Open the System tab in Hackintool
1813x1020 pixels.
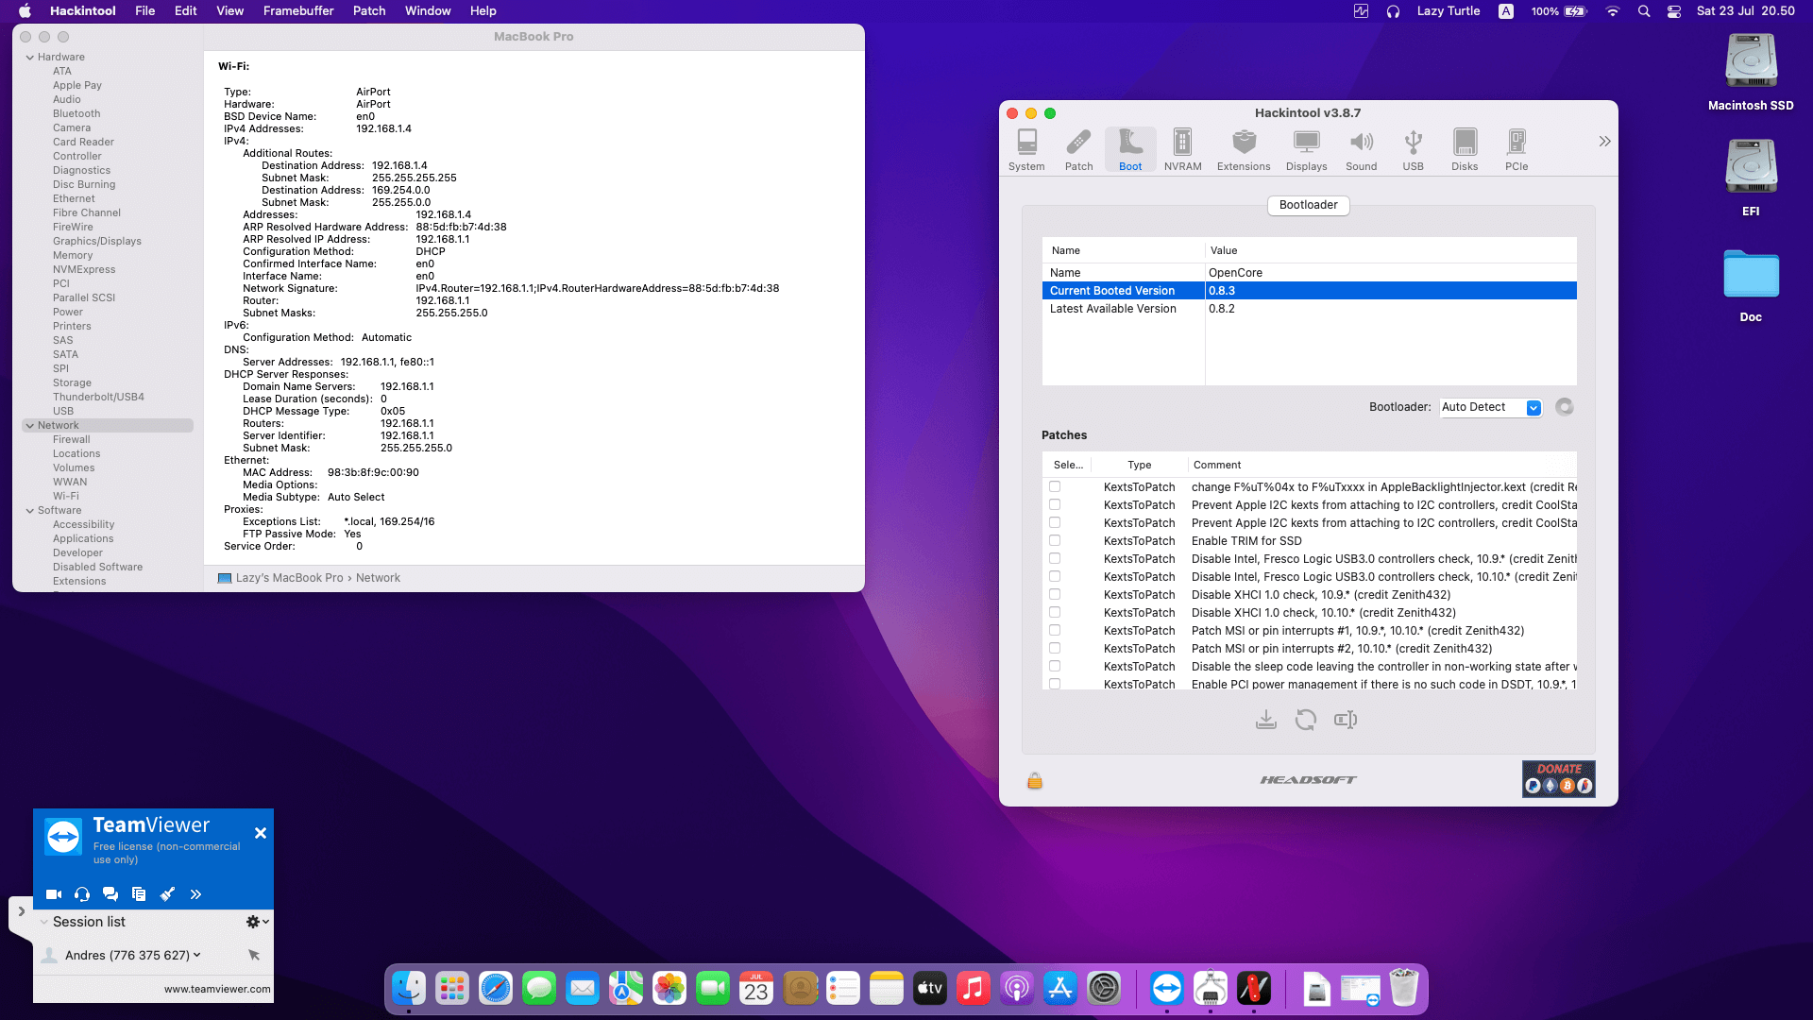click(x=1026, y=150)
